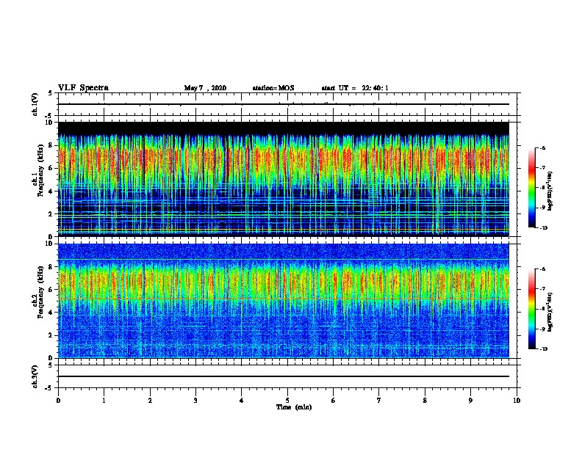Click the time axis tick label "0"

click(58, 401)
